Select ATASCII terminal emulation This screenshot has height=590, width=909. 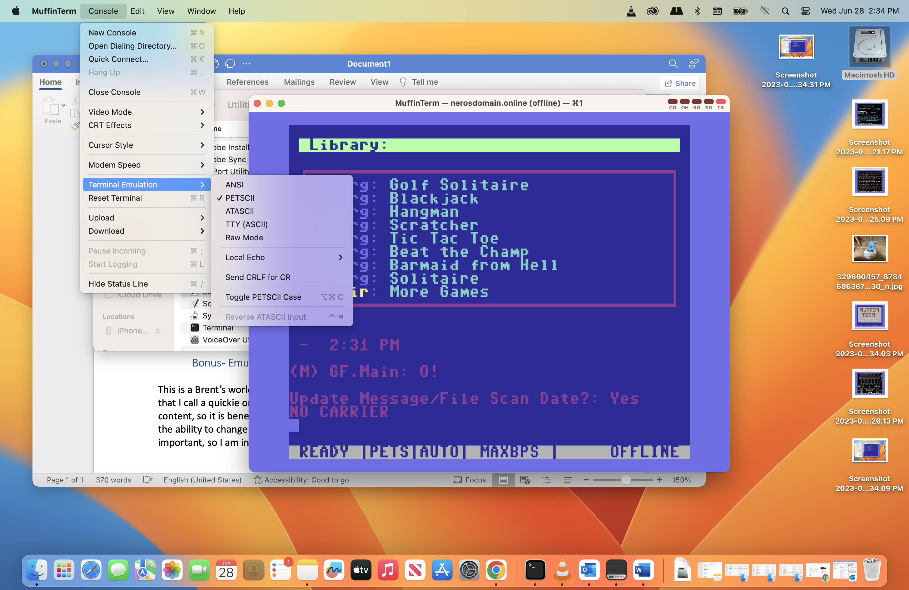(282, 211)
